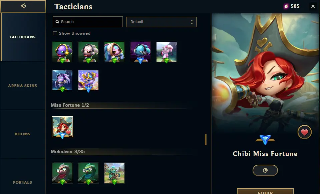Select the red-scarf Molediver with goggles

pos(62,173)
